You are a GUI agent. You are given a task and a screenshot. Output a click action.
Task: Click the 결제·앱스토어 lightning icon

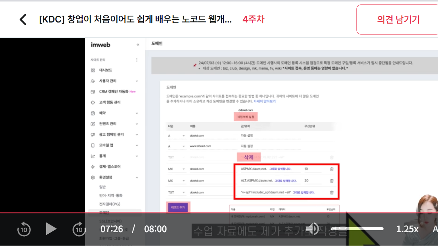(x=93, y=167)
